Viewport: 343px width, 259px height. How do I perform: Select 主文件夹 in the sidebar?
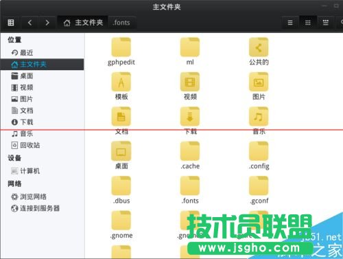(x=42, y=65)
